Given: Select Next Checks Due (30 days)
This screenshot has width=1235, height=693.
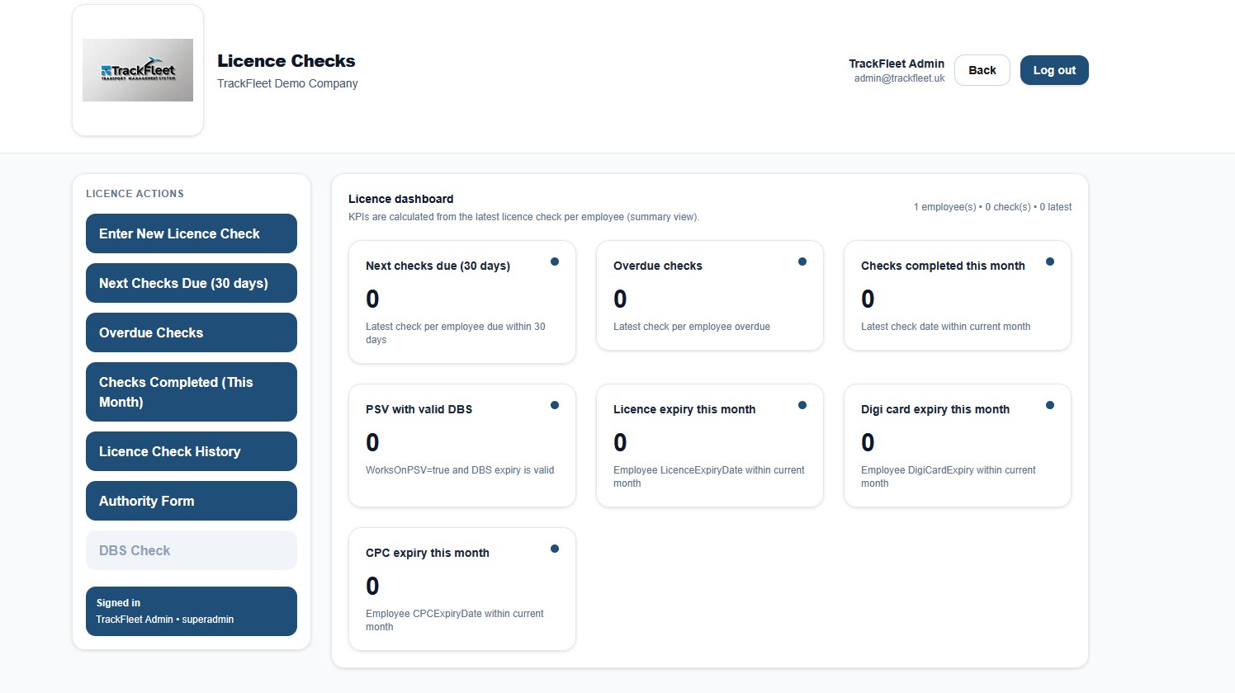Looking at the screenshot, I should 191,283.
